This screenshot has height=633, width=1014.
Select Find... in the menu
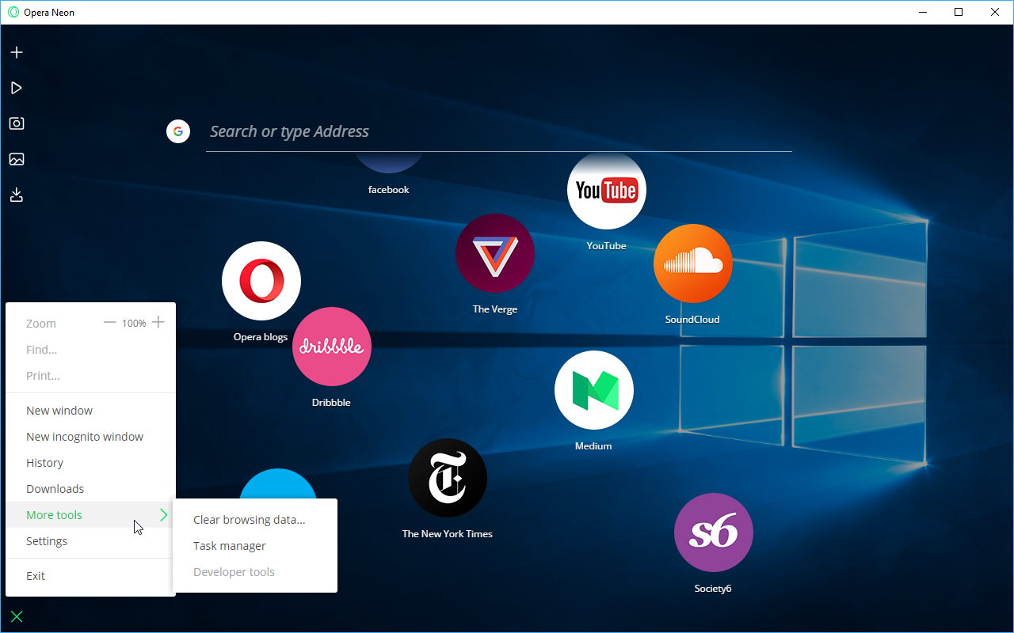(x=90, y=350)
